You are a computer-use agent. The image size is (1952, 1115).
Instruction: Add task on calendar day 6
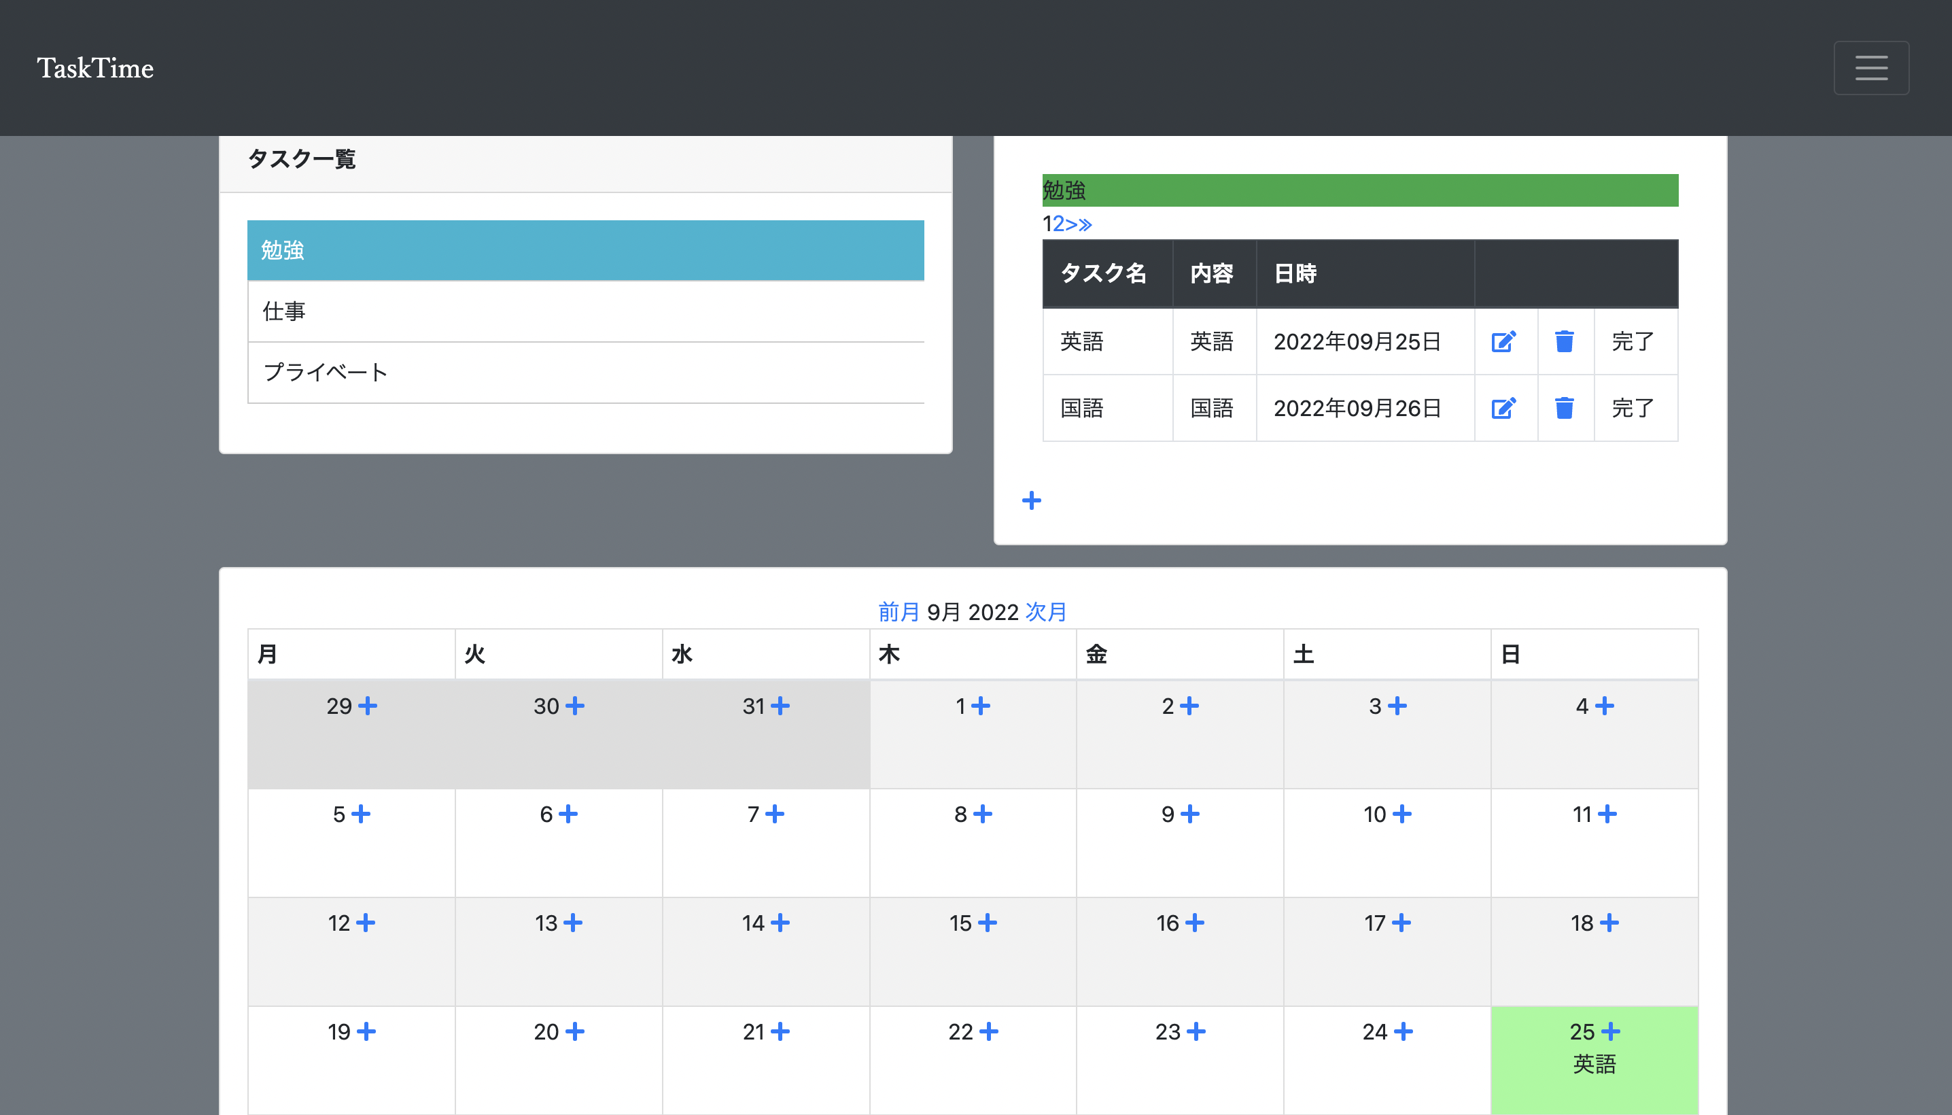tap(568, 813)
